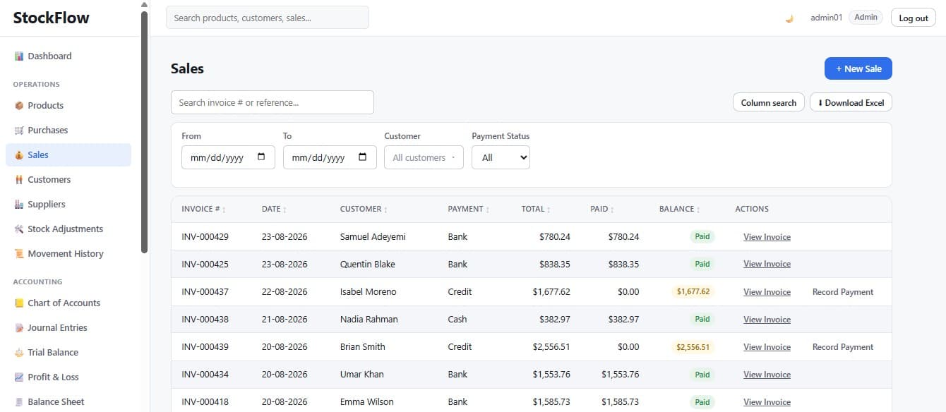View Invoice for INV-000434
The height and width of the screenshot is (412, 946).
tap(767, 375)
